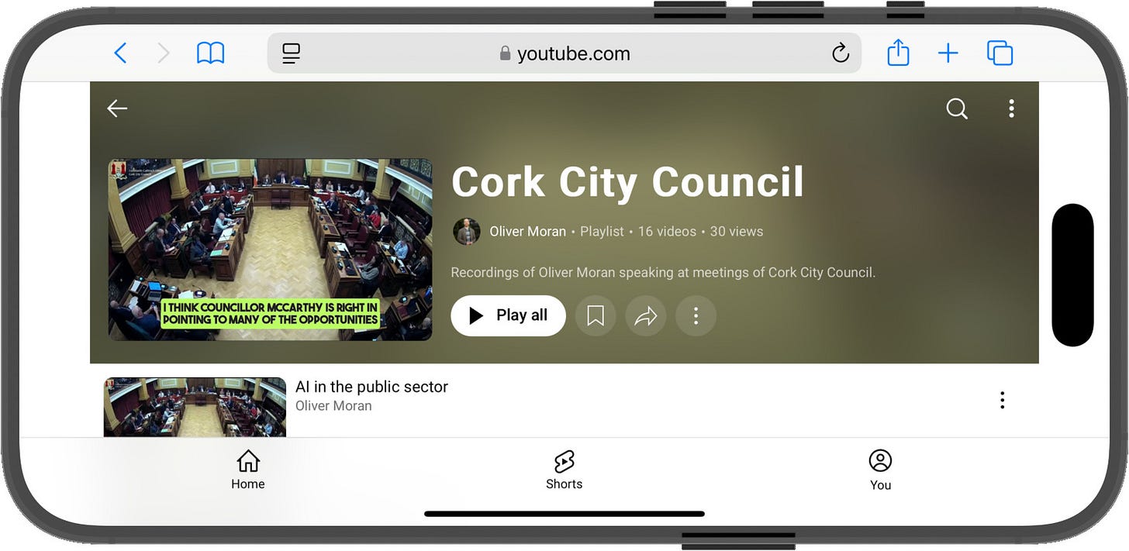This screenshot has width=1129, height=551.
Task: Save playlist with bookmark icon
Action: [596, 315]
